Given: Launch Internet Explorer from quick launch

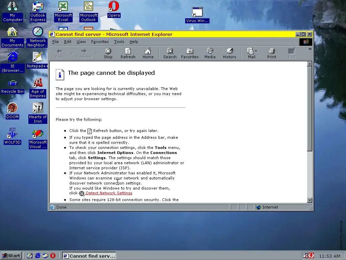Looking at the screenshot, I should coord(38,256).
